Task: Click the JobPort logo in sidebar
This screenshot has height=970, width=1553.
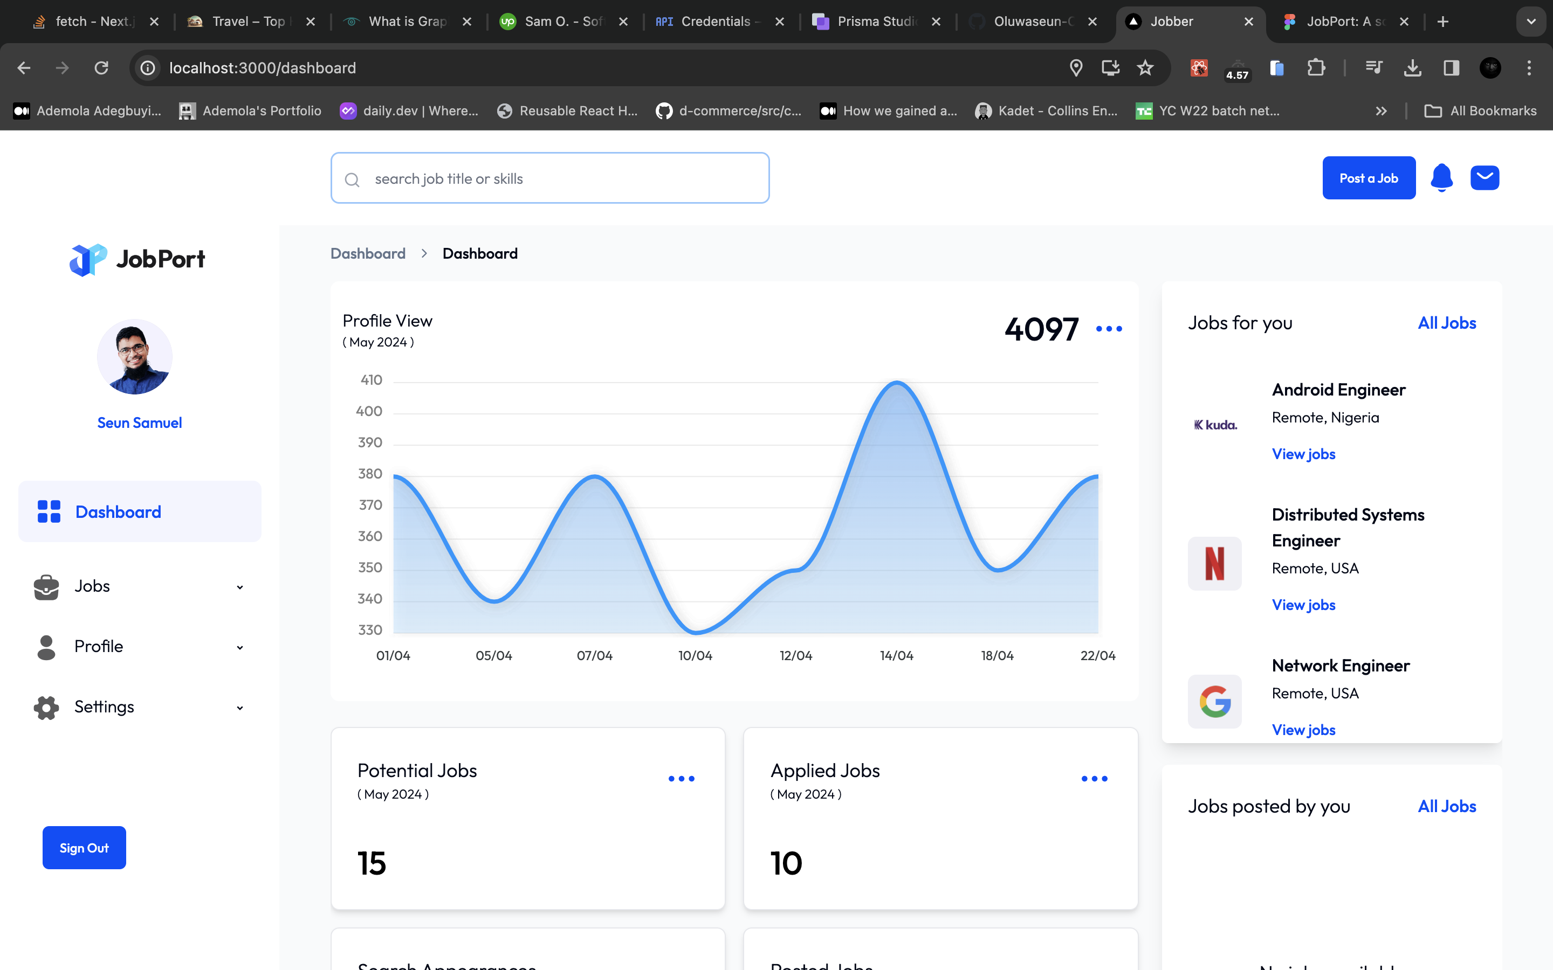Action: pyautogui.click(x=138, y=259)
